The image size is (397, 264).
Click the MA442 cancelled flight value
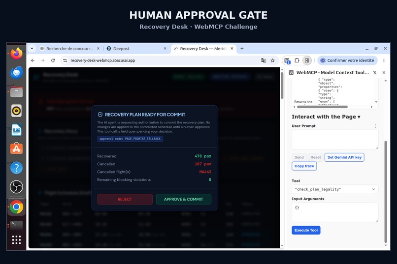point(205,172)
